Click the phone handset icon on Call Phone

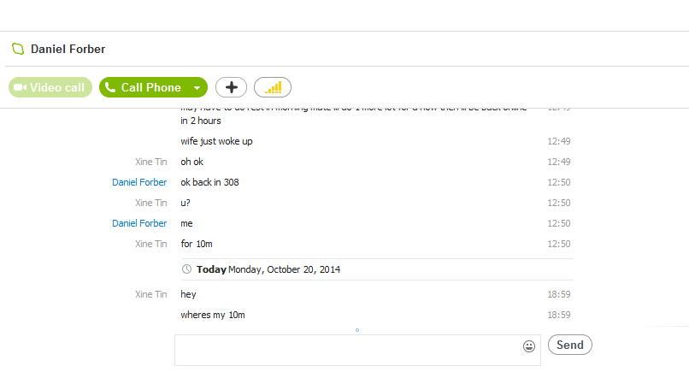110,87
